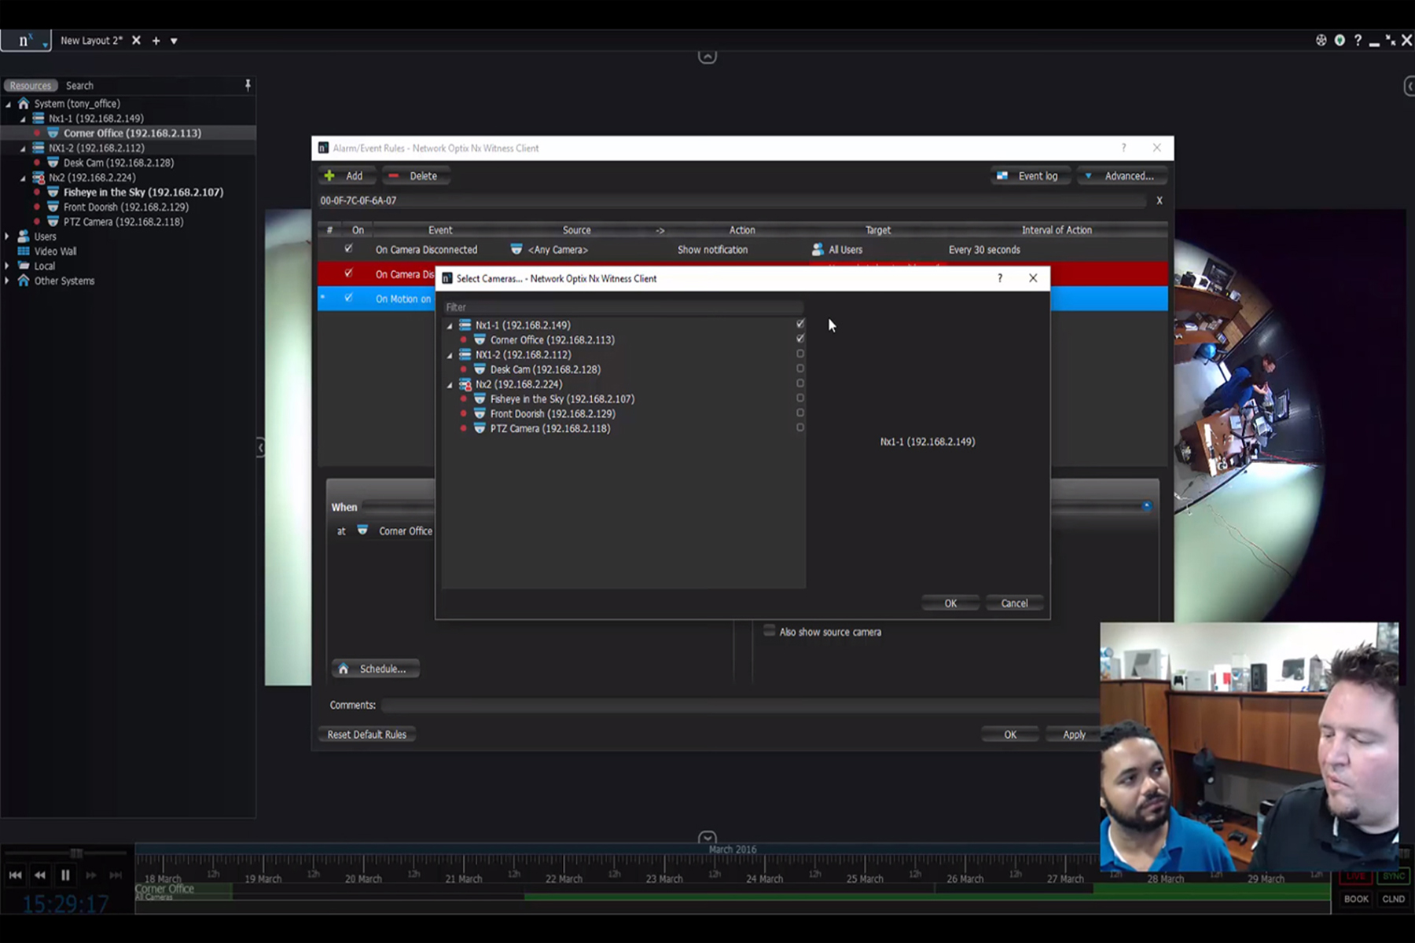Image resolution: width=1415 pixels, height=943 pixels.
Task: Uncheck the Corner Office camera checkbox
Action: pyautogui.click(x=800, y=339)
